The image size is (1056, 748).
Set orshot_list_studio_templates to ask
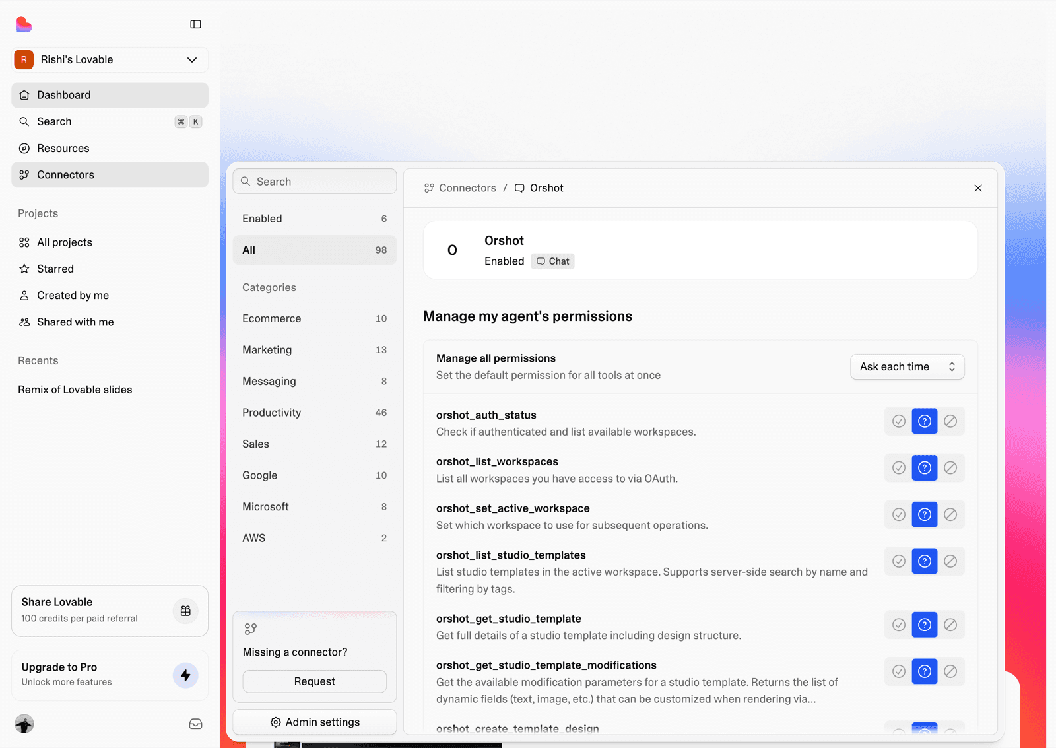(x=925, y=561)
